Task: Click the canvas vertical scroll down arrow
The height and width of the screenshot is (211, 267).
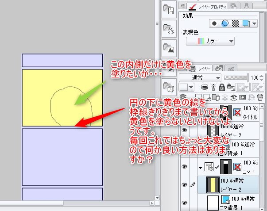Action: [x=157, y=198]
